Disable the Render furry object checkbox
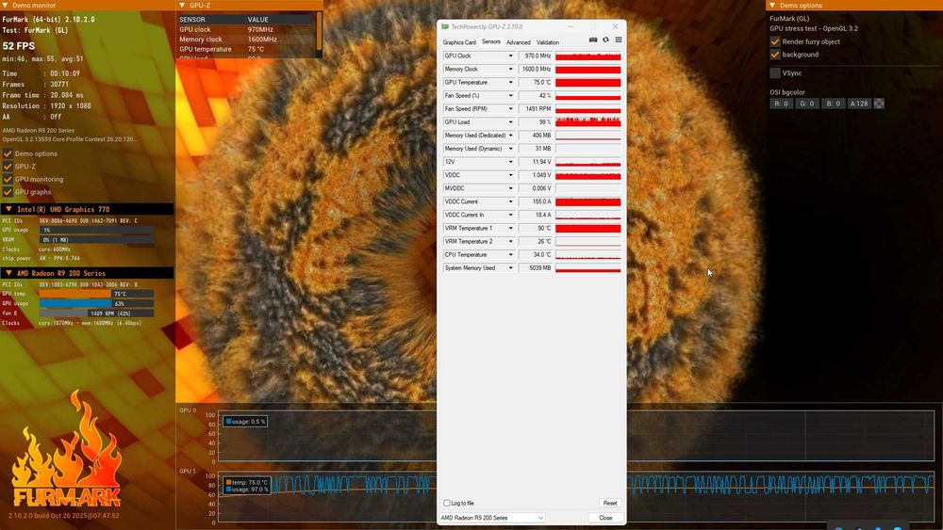The width and height of the screenshot is (943, 530). (x=775, y=41)
